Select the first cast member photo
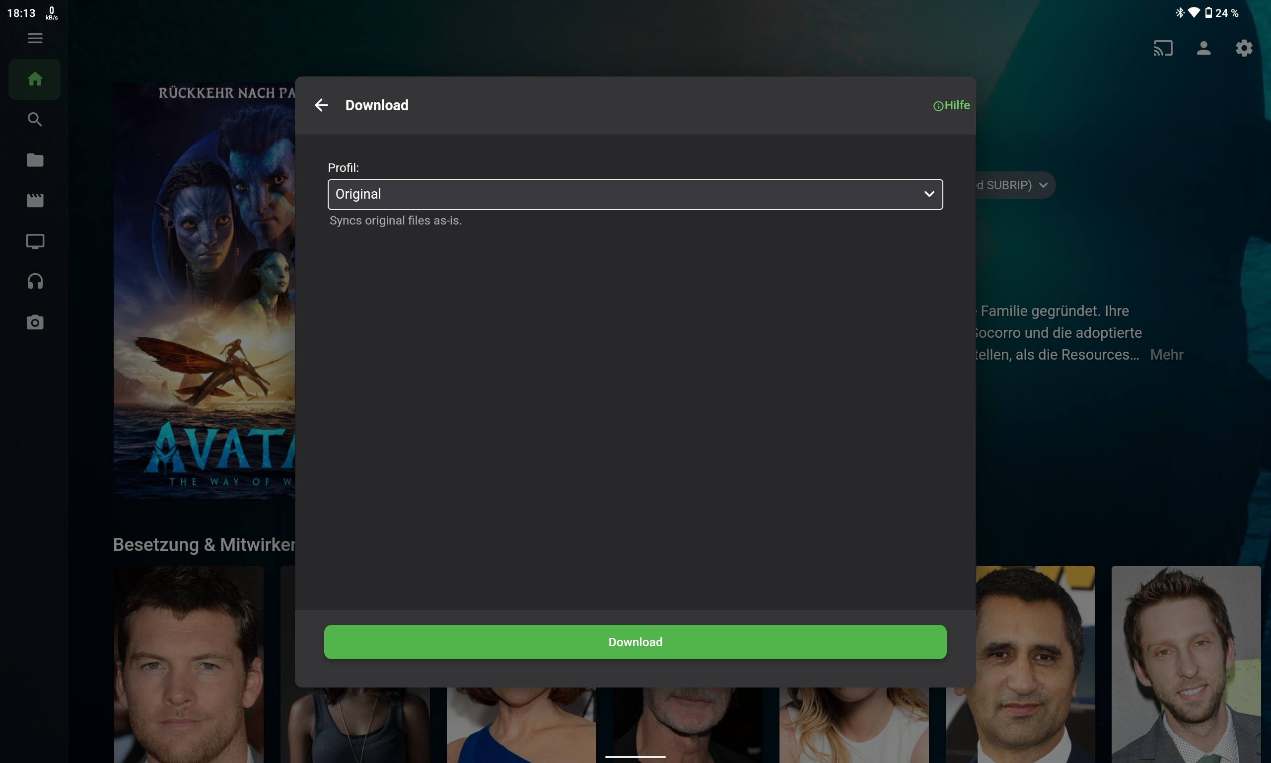Screen dimensions: 1271x763 pos(189,663)
